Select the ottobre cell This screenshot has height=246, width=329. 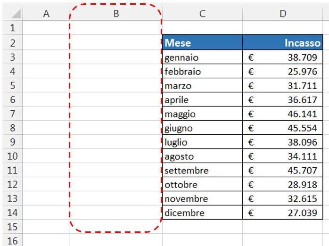(203, 184)
